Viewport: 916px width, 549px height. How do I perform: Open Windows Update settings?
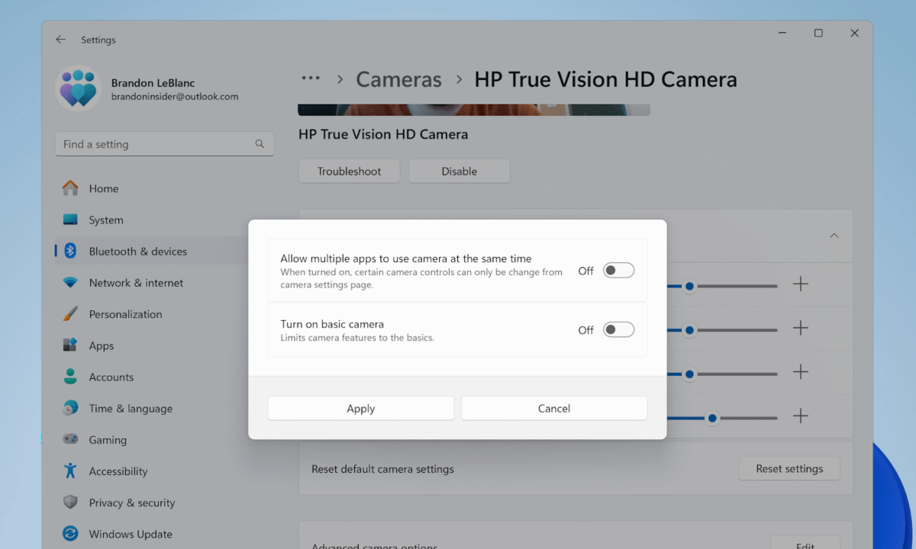(130, 533)
